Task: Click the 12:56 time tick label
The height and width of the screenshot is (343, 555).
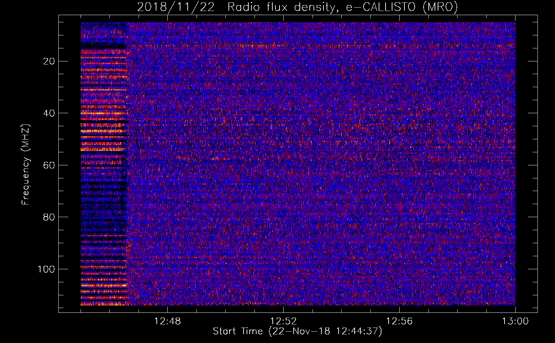Action: pos(399,321)
